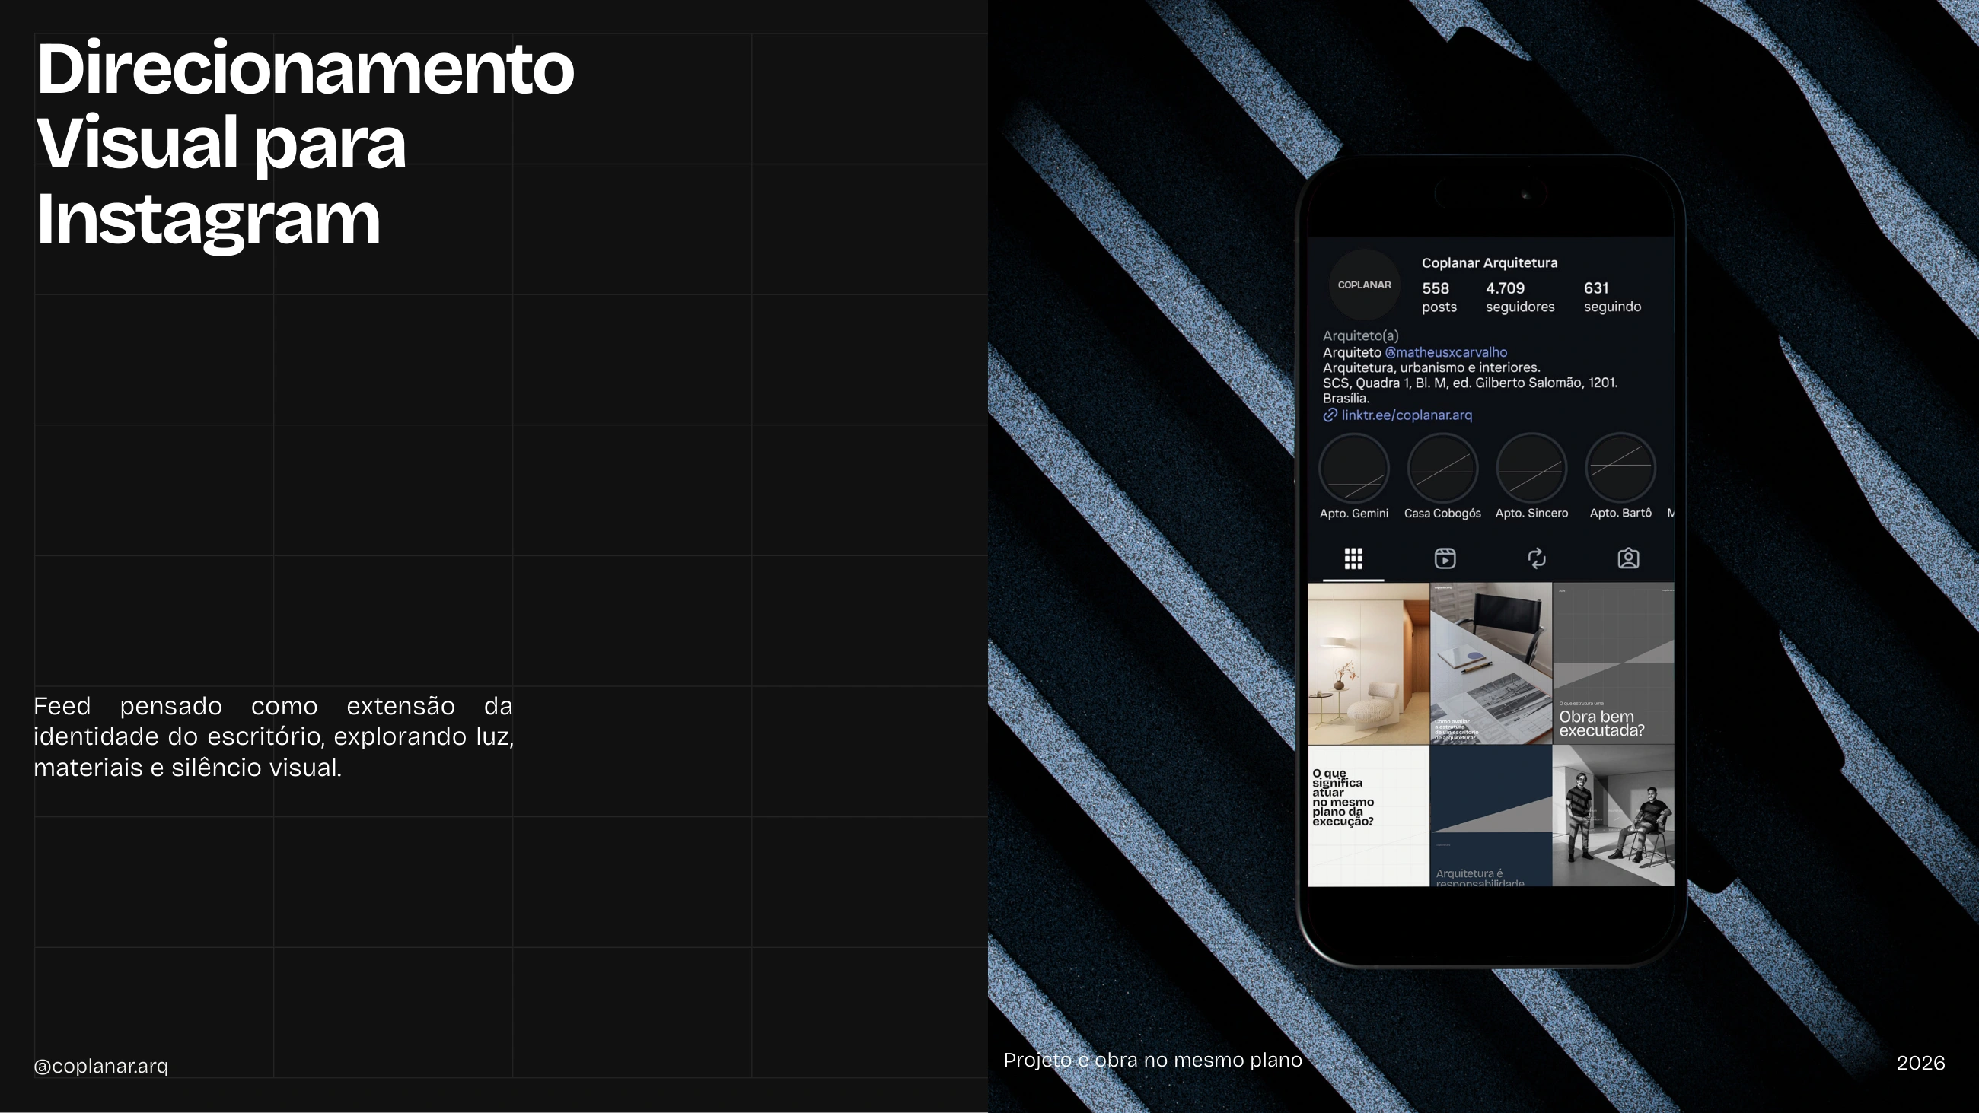
Task: Open the 'Arquitetura é responsabilidade' post
Action: point(1490,816)
